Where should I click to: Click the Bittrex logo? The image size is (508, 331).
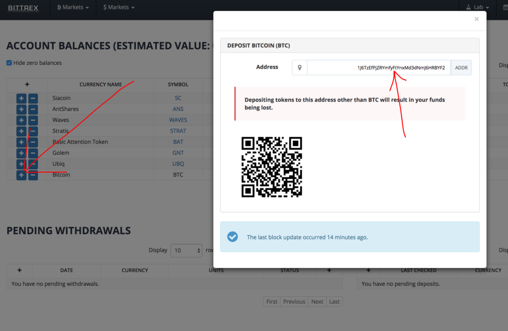click(x=23, y=8)
